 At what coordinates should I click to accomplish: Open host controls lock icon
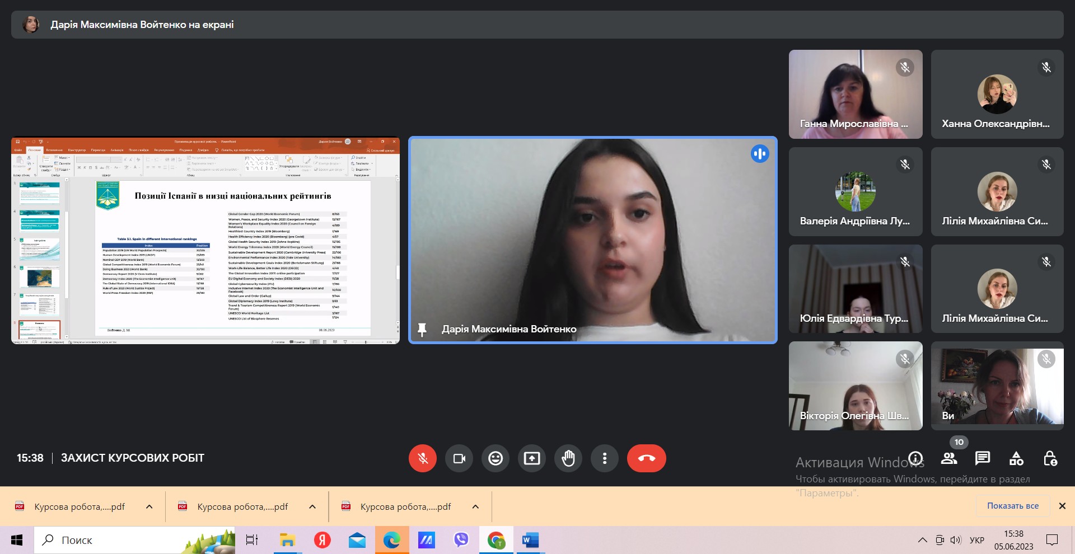(1050, 458)
